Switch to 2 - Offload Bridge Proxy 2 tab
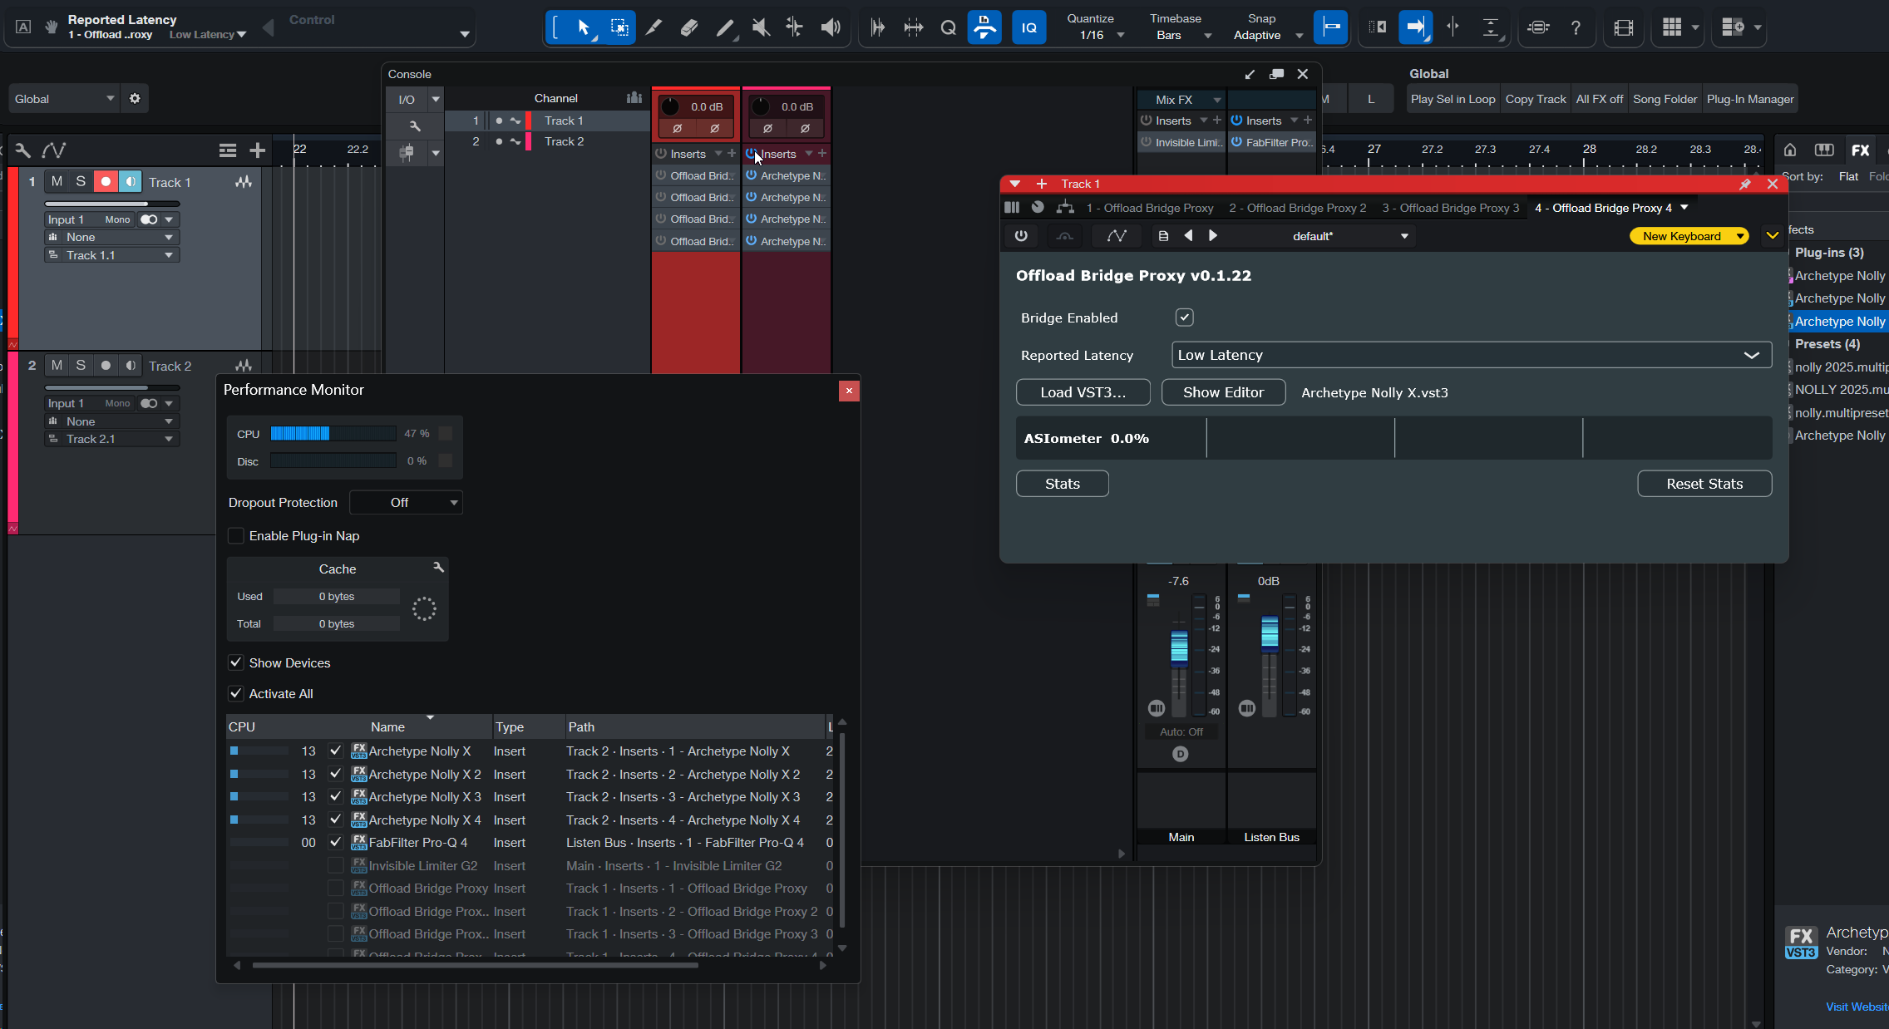This screenshot has width=1889, height=1029. 1297,208
